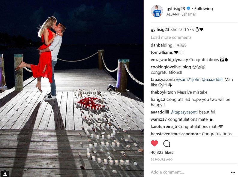240x177 pixels.
Task: Expand Load more comments
Action: (x=171, y=37)
